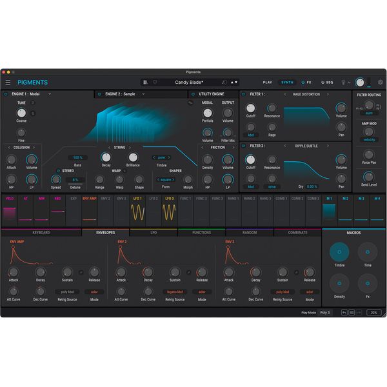Open the Poly 3 play mode dropdown
This screenshot has width=387, height=387.
(326, 312)
